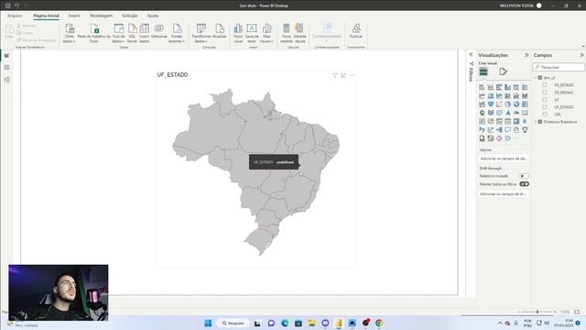Toggle Relatório cruzado switch
Image resolution: width=586 pixels, height=330 pixels.
coord(524,176)
